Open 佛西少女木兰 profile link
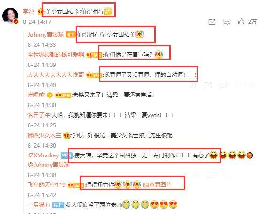 pos(44,135)
